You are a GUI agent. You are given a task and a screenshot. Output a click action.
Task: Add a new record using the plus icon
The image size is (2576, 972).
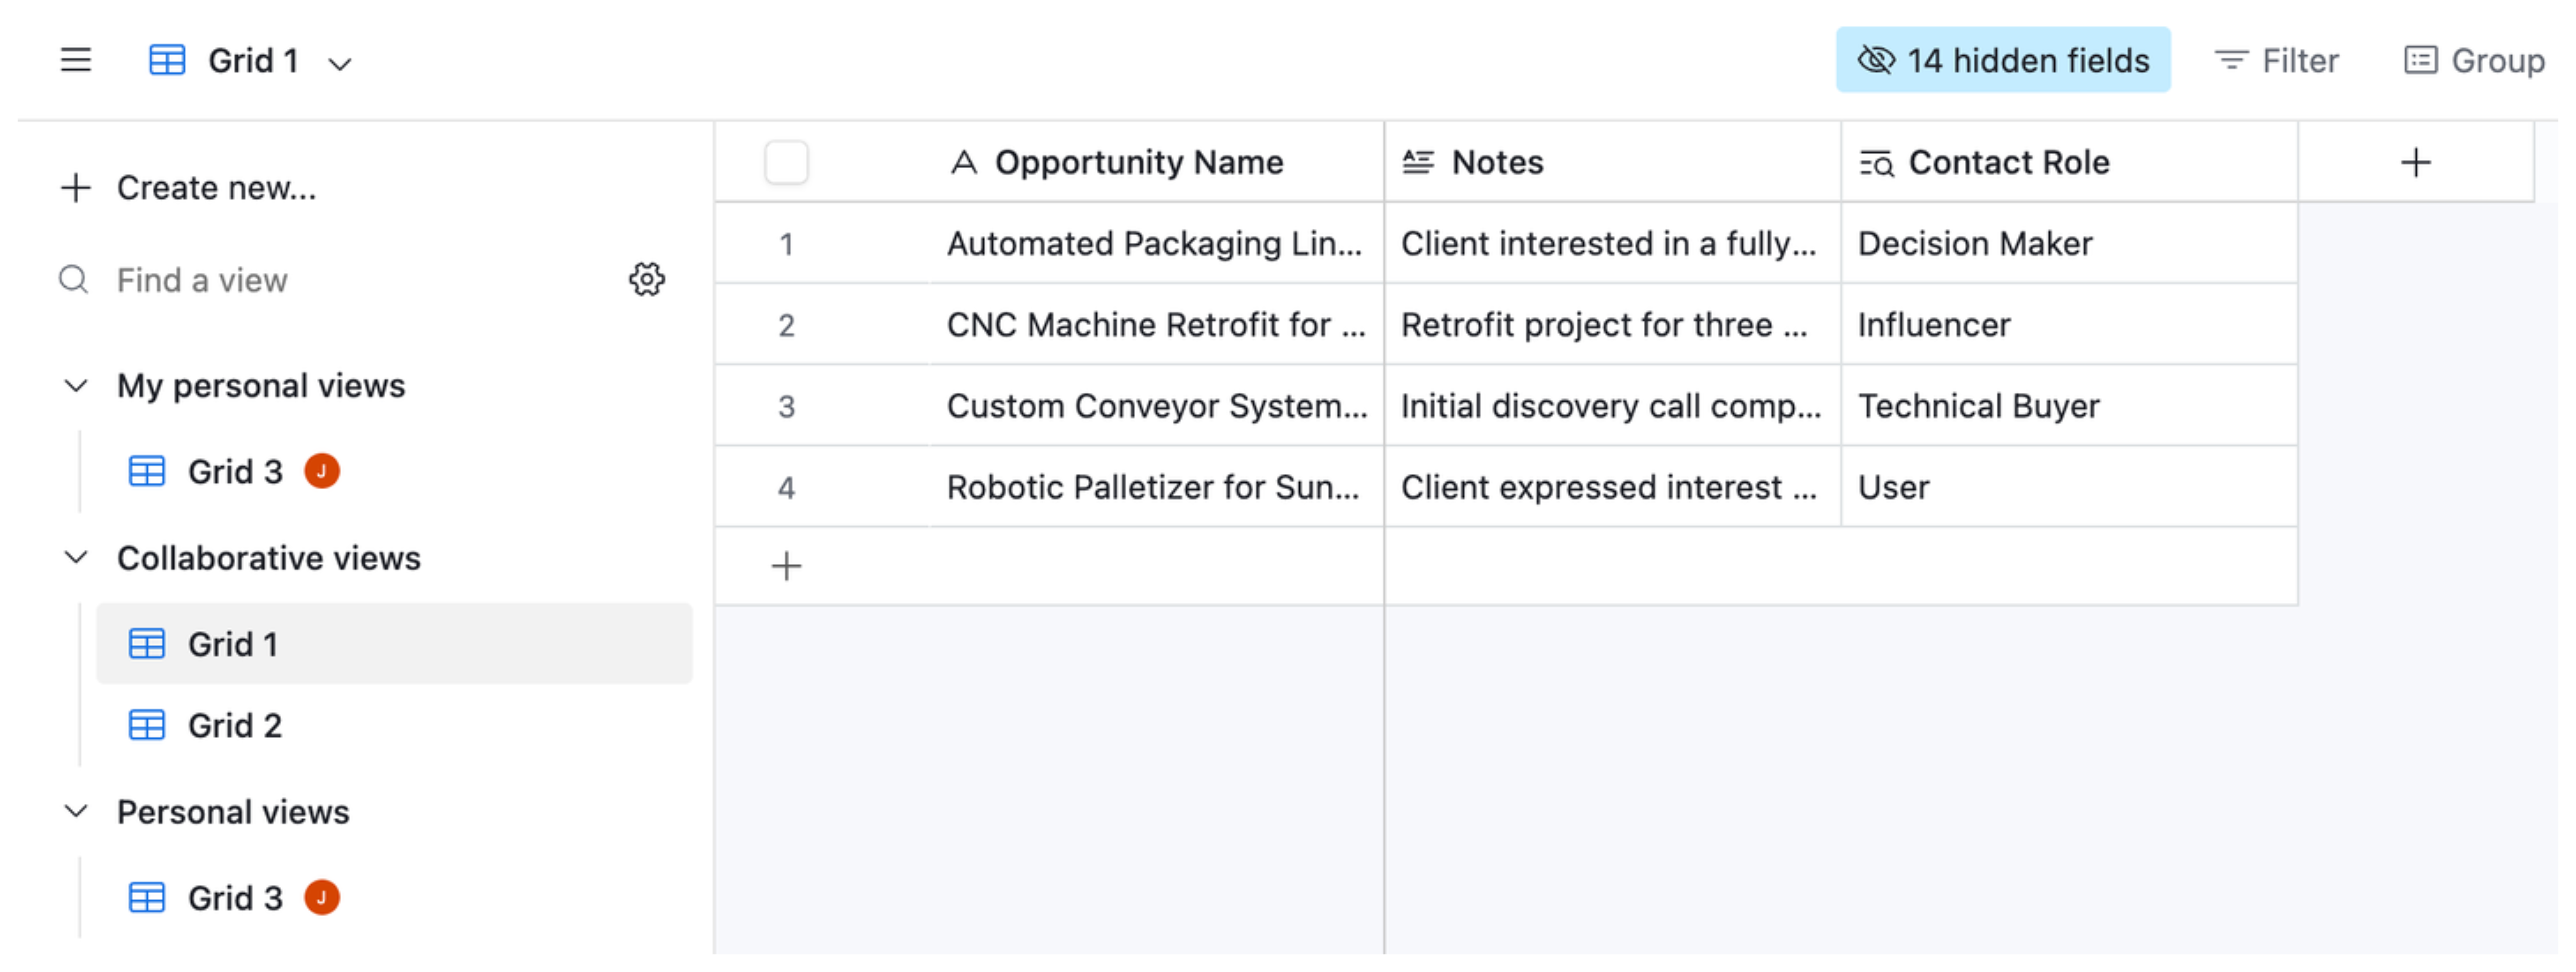786,566
